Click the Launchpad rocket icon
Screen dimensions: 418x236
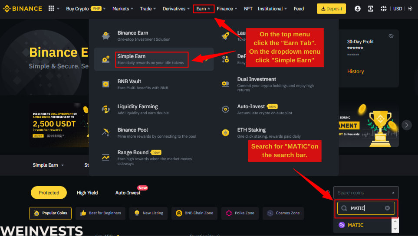(226, 36)
